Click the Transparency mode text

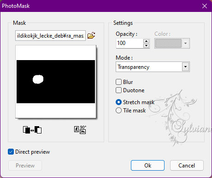point(133,67)
